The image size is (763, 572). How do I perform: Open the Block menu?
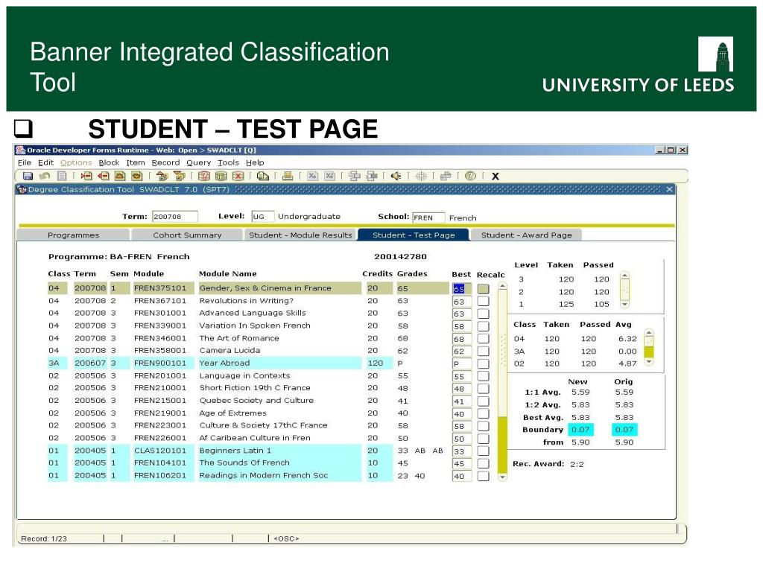point(109,162)
